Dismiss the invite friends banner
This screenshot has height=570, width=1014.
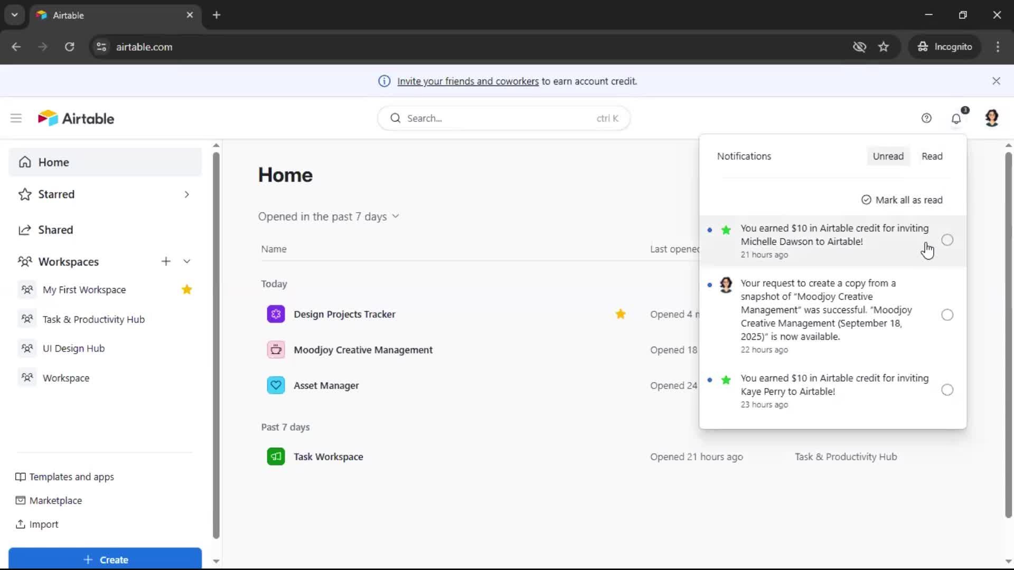click(x=996, y=81)
